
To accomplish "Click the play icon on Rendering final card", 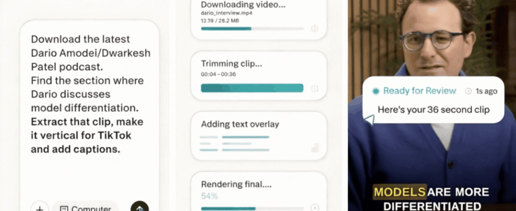I will (x=315, y=208).
